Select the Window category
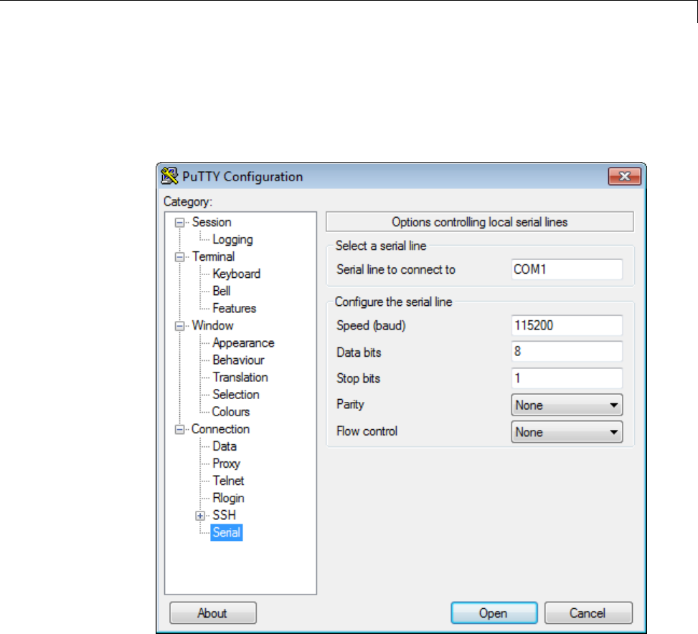The height and width of the screenshot is (634, 698). click(x=212, y=325)
